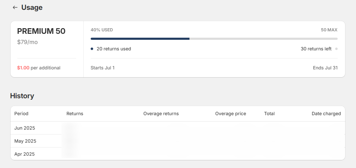Click the Overage returns column header

(x=161, y=114)
